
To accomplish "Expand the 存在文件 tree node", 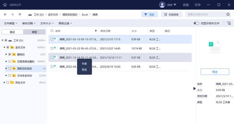I will click(4, 82).
